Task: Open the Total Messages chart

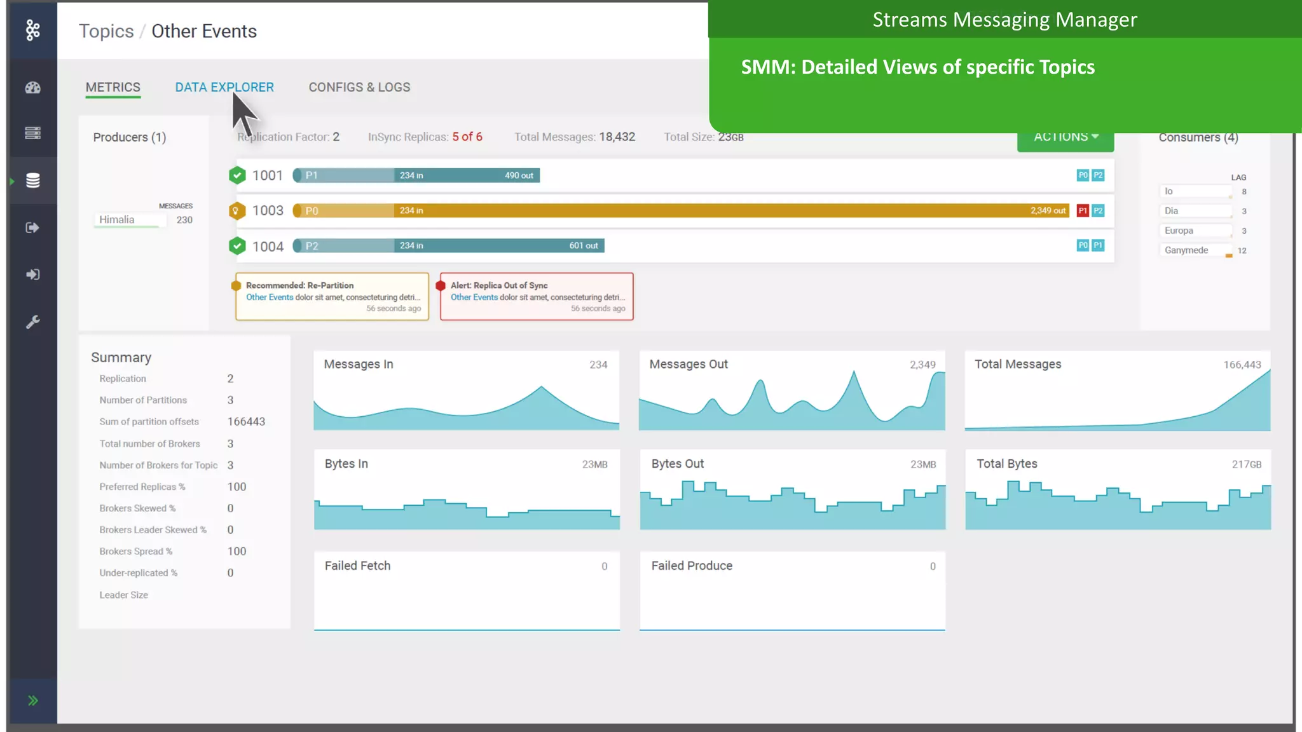Action: click(x=1118, y=390)
